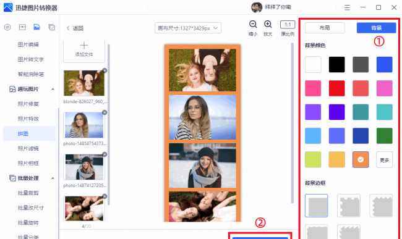Click the 趣玩图片 section icon

click(x=12, y=89)
